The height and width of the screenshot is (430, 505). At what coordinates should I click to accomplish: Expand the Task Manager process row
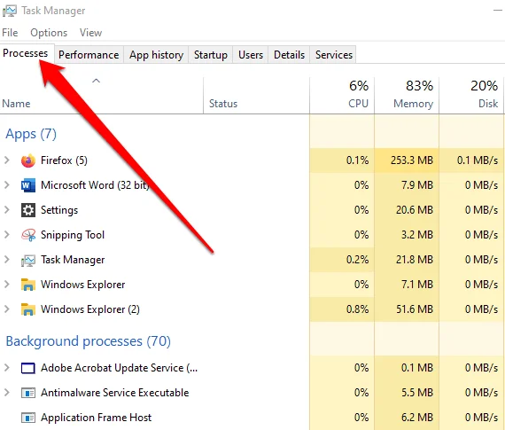[7, 260]
